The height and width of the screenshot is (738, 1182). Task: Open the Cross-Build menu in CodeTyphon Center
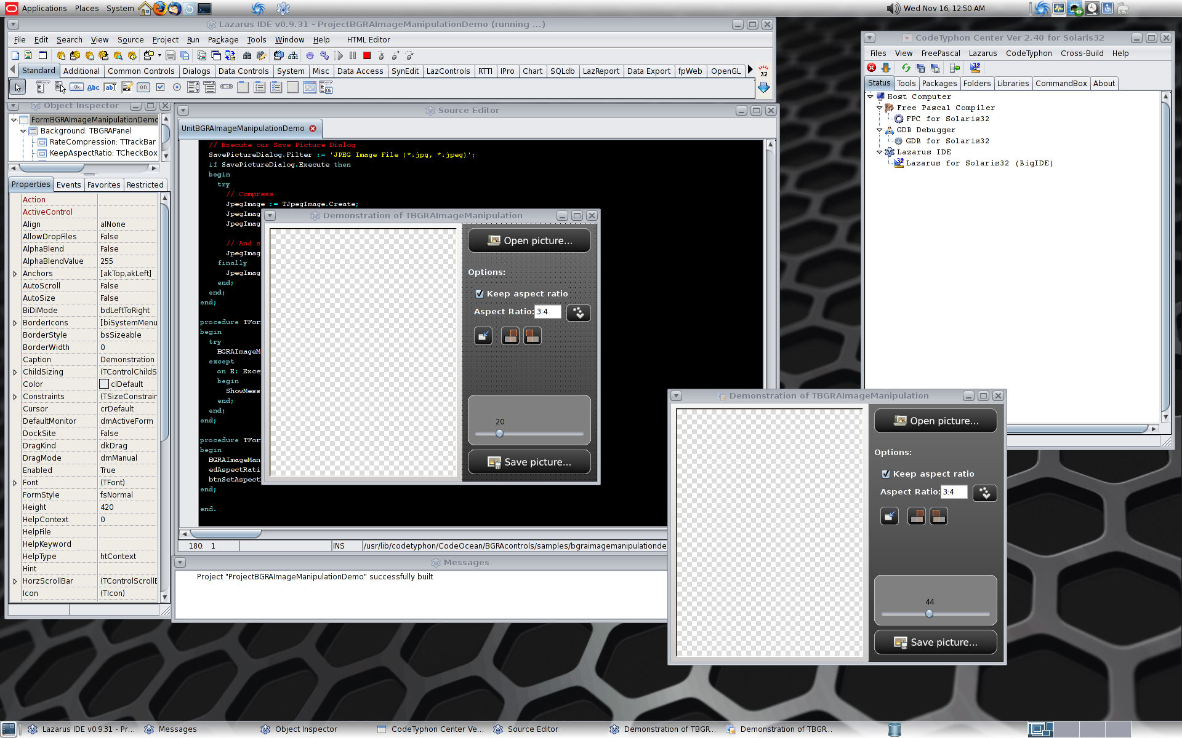[1082, 53]
